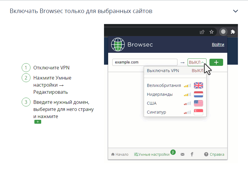Go to Начало home tab
248x175 pixels.
coord(120,155)
